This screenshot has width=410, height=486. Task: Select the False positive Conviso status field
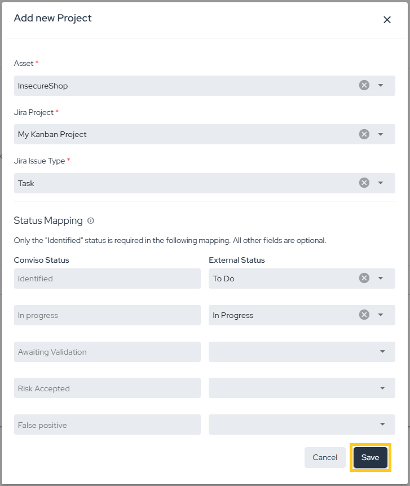(x=107, y=425)
